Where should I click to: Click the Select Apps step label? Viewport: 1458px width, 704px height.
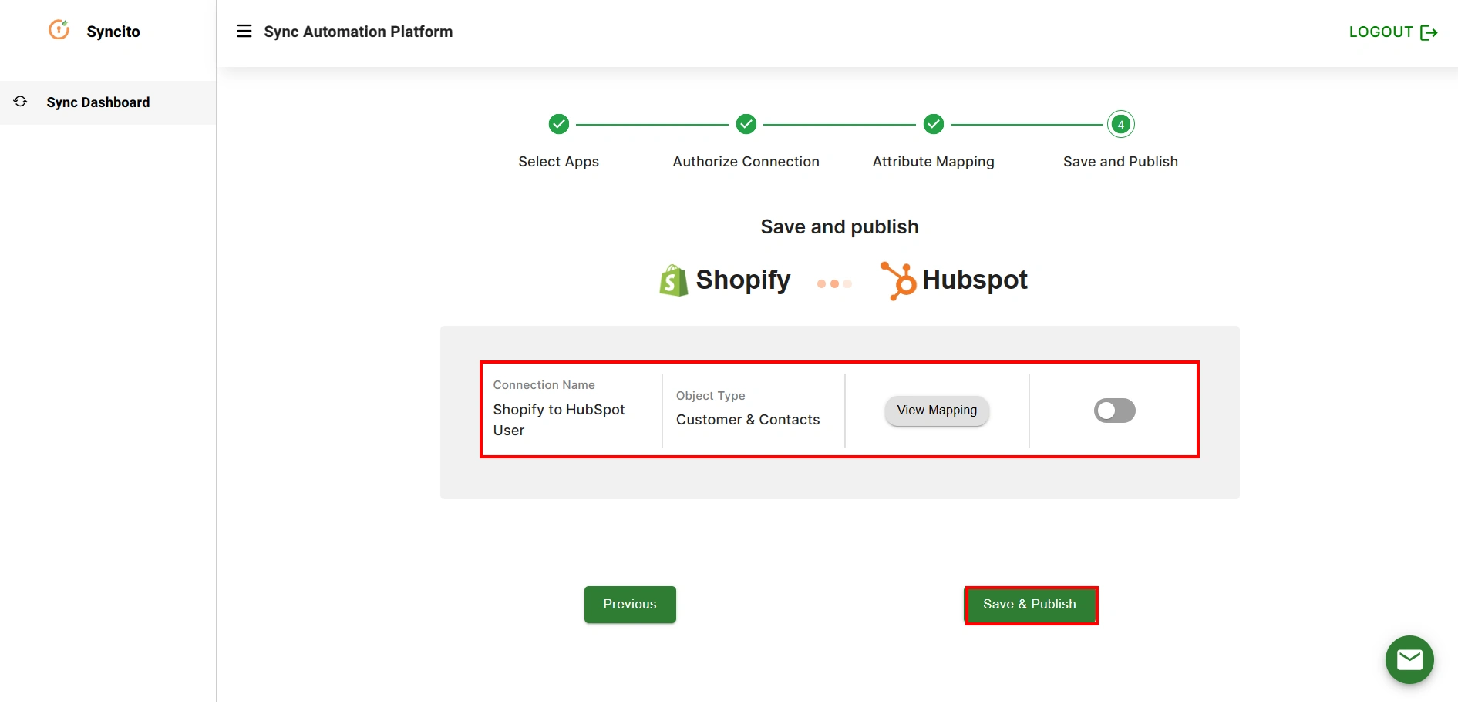(558, 161)
